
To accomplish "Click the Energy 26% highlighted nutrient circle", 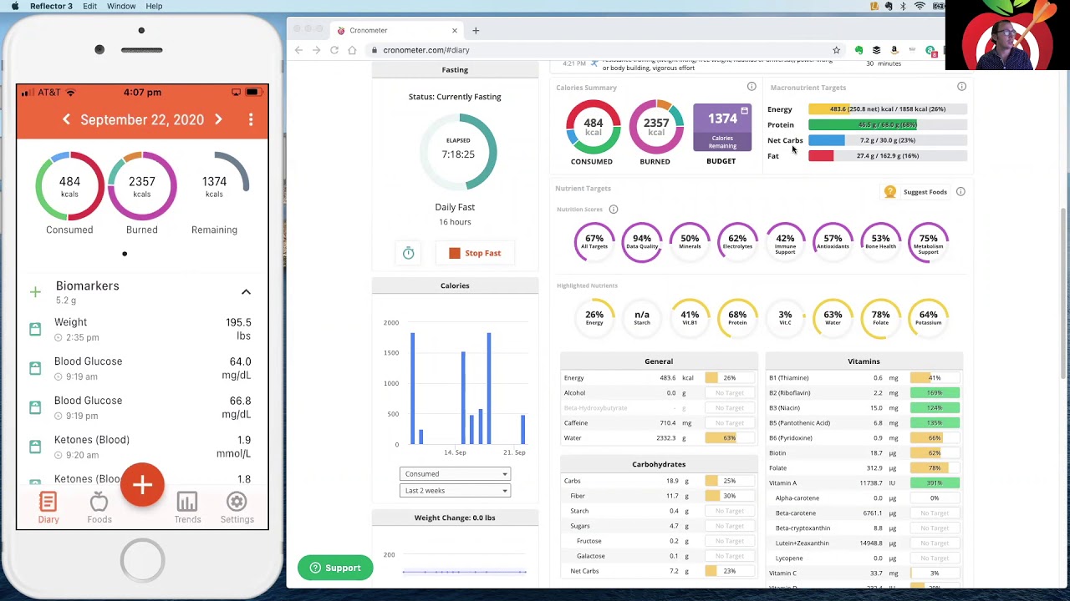I will tap(594, 317).
